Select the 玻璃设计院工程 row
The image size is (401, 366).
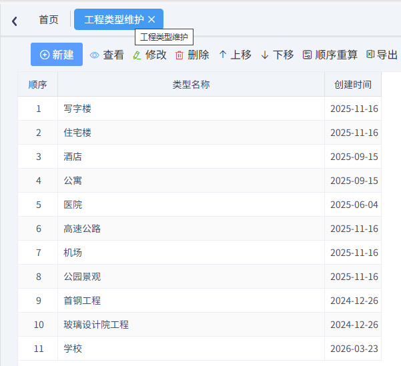199,325
